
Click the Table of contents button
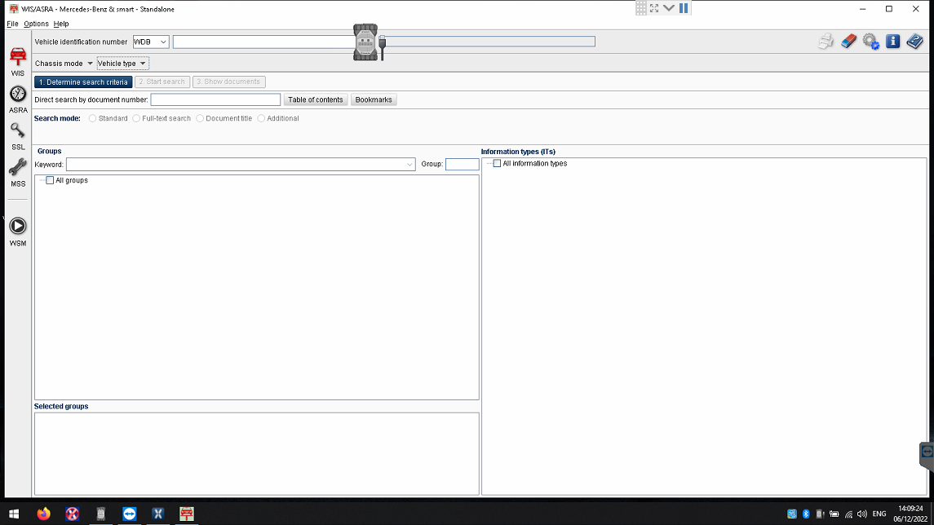point(316,99)
